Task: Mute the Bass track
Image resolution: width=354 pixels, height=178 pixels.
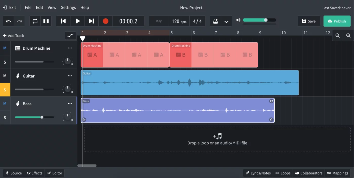Action: click(5, 104)
